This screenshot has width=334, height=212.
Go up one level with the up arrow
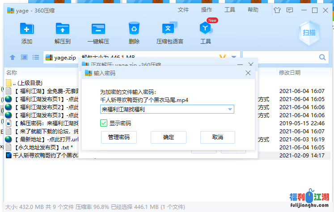(13, 57)
